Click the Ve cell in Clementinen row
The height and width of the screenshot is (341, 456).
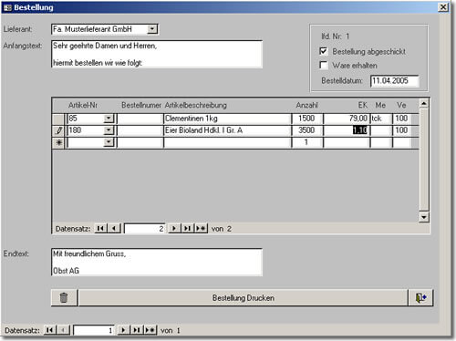pos(402,119)
